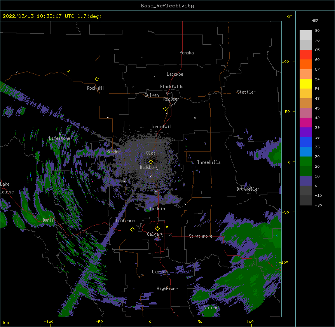This screenshot has height=327, width=335.
Task: Click the -100 tick on the right axis
Action: point(284,262)
